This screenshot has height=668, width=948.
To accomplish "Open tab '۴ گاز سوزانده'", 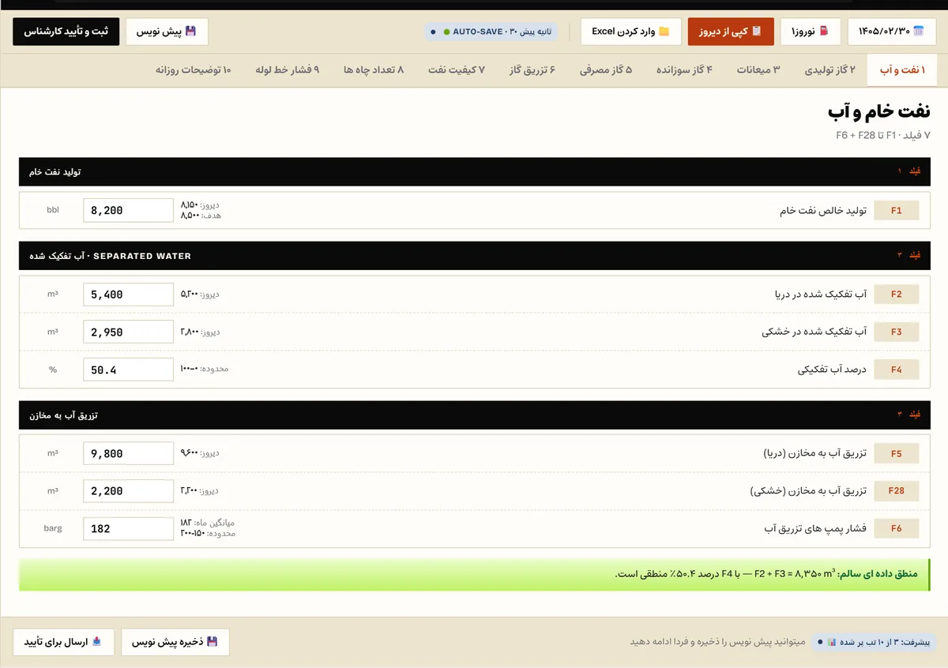I will 684,70.
